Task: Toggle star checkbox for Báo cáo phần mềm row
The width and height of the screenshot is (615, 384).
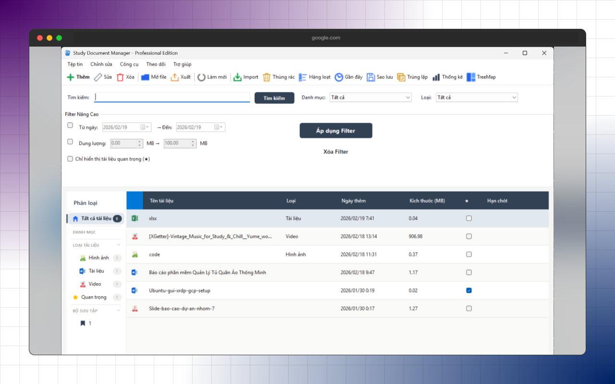Action: point(469,273)
